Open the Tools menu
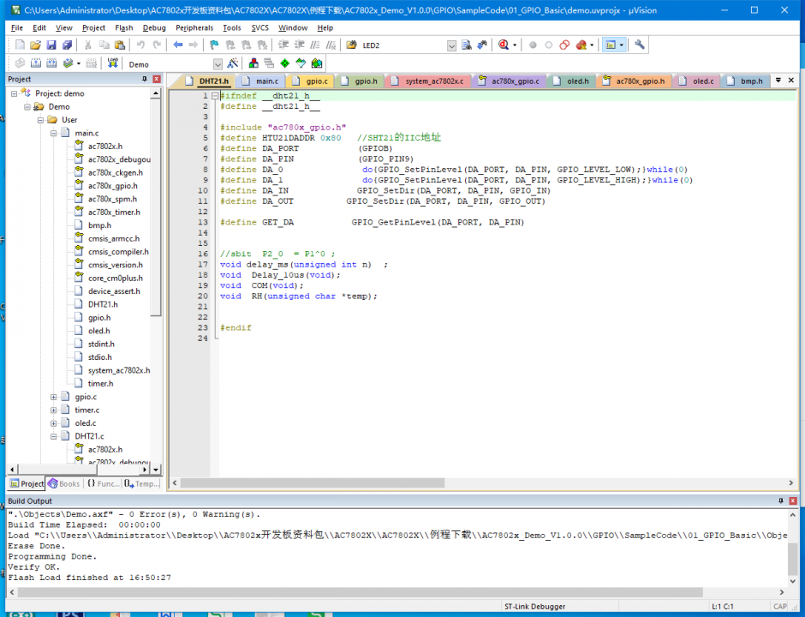This screenshot has height=617, width=805. coord(231,27)
